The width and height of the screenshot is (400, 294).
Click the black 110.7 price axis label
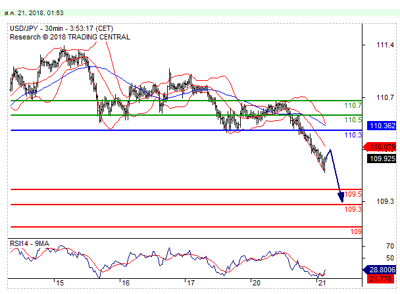[x=386, y=97]
